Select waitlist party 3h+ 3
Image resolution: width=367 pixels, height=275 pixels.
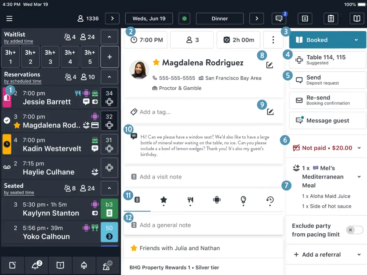click(x=50, y=57)
